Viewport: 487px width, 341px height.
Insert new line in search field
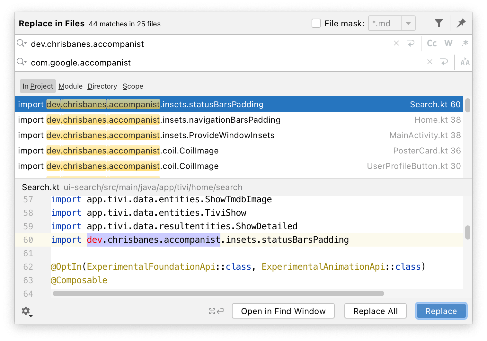pyautogui.click(x=411, y=43)
